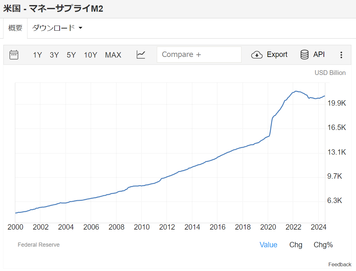The width and height of the screenshot is (356, 271).
Task: Click the Export text label
Action: pos(277,54)
